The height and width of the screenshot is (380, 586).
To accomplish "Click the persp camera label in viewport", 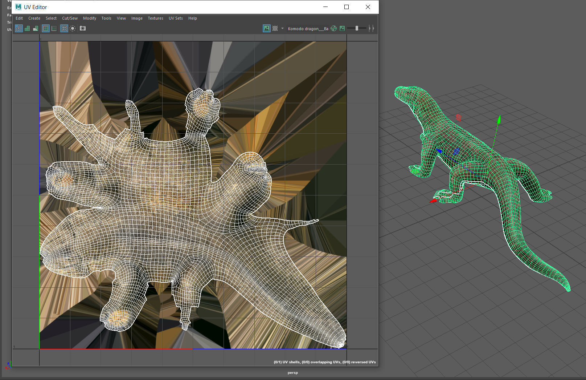I will pyautogui.click(x=293, y=373).
